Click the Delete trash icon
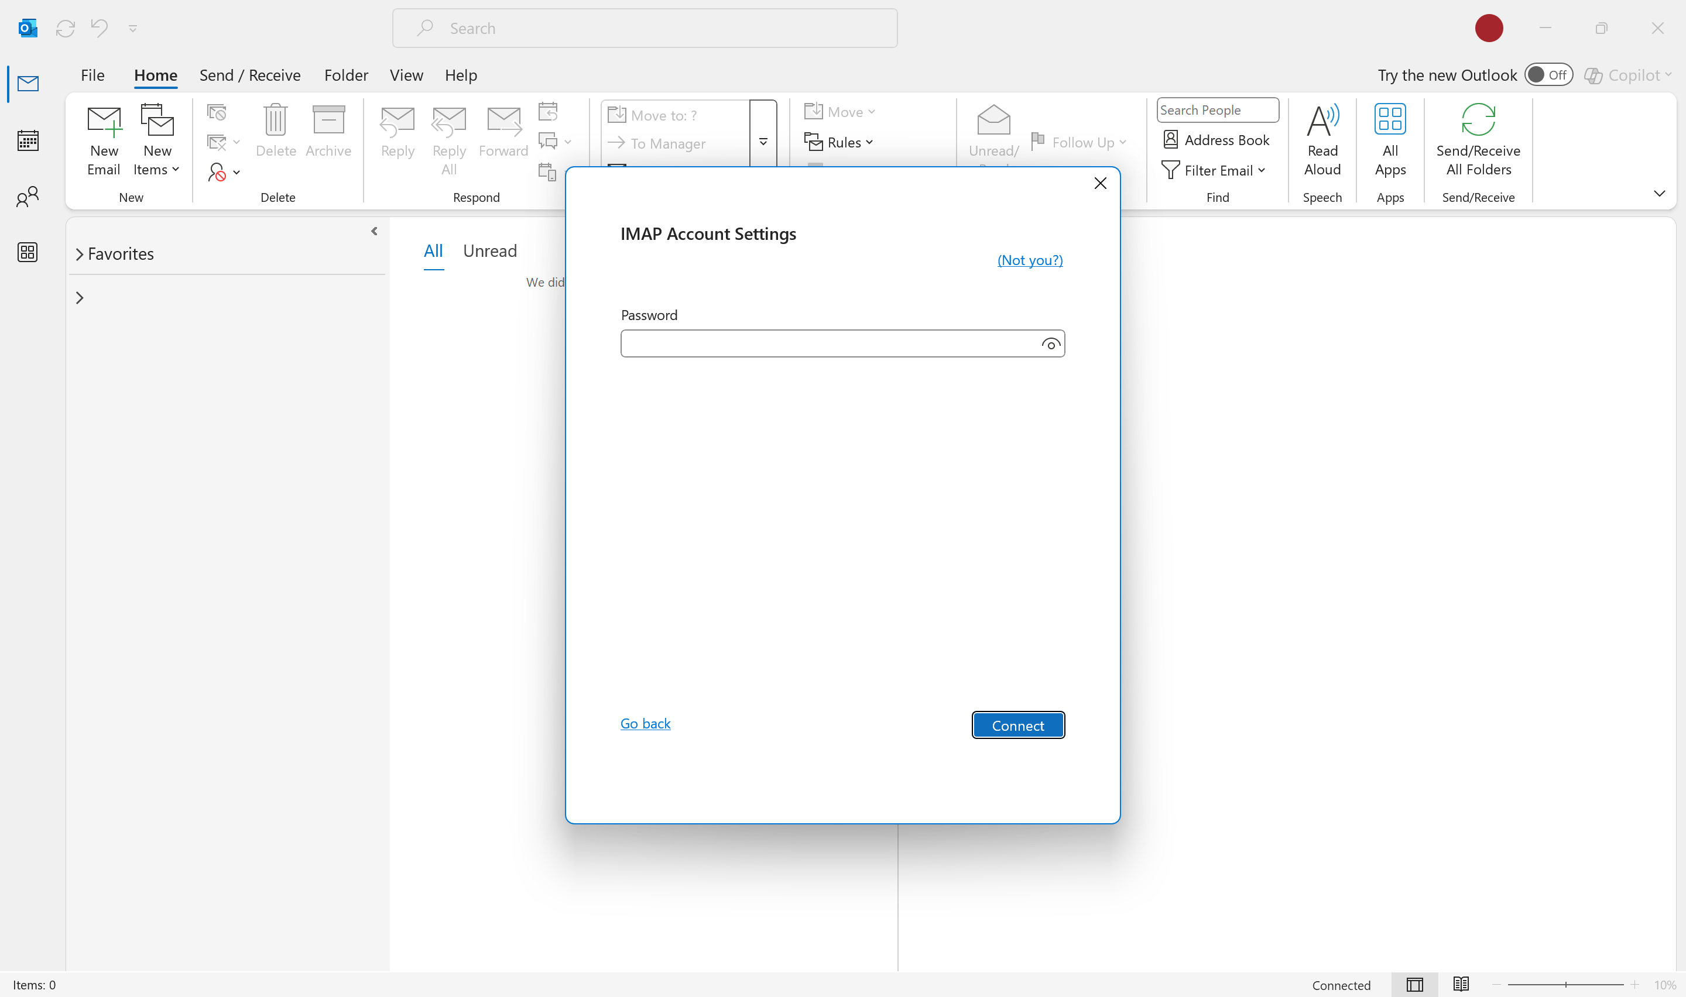 coord(276,132)
